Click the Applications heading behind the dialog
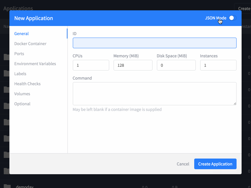 18,8
